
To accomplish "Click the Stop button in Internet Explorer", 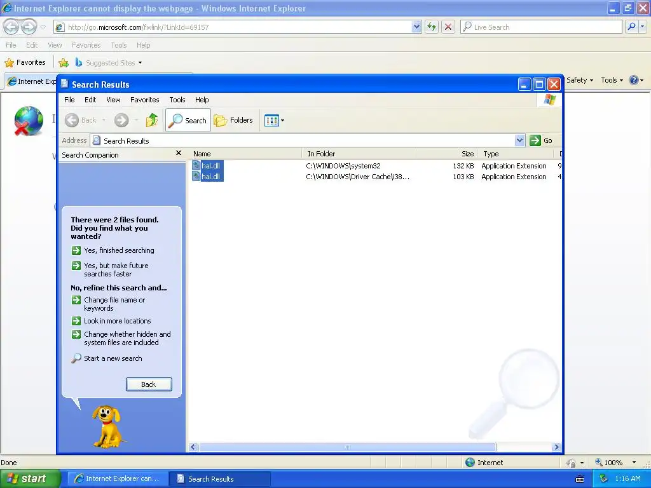I will coord(448,27).
